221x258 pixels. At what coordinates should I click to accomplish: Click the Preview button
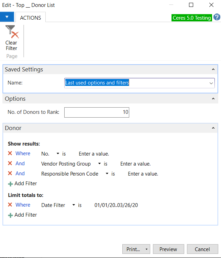click(x=168, y=249)
